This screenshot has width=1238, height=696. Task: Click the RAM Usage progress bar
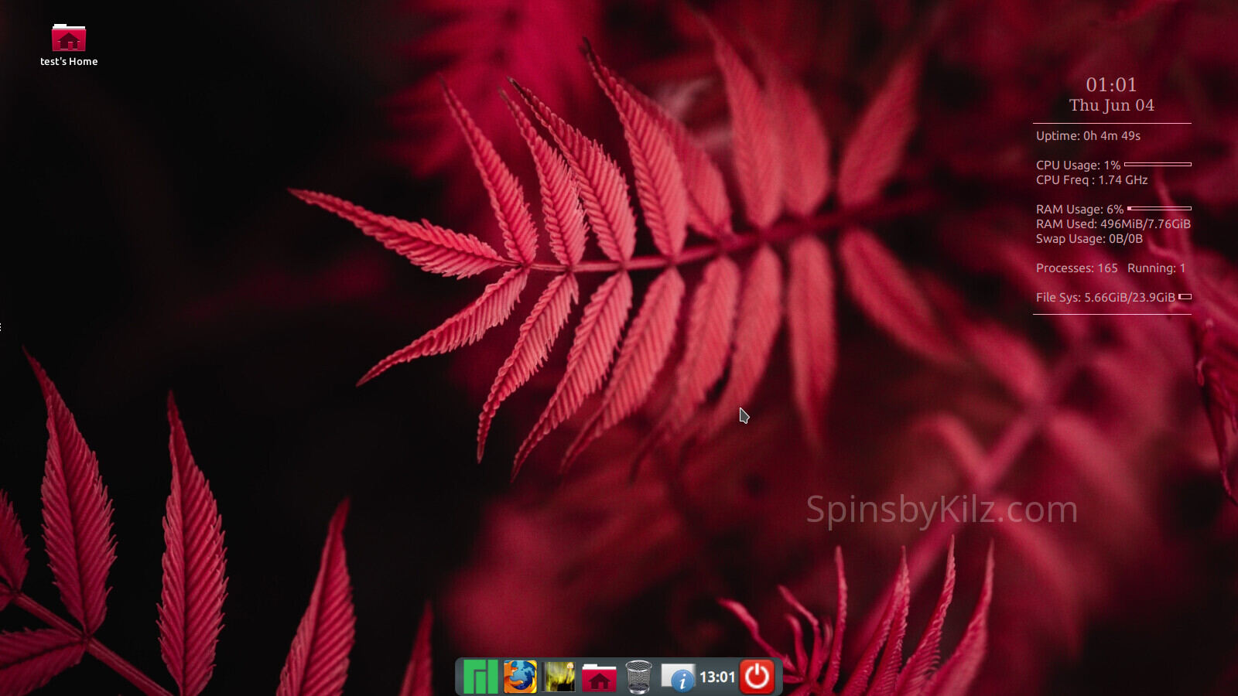[1159, 209]
